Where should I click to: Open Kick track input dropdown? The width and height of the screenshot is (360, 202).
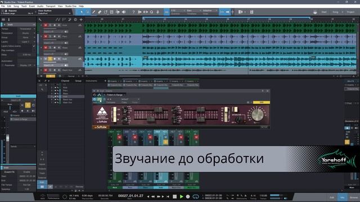click(53, 31)
